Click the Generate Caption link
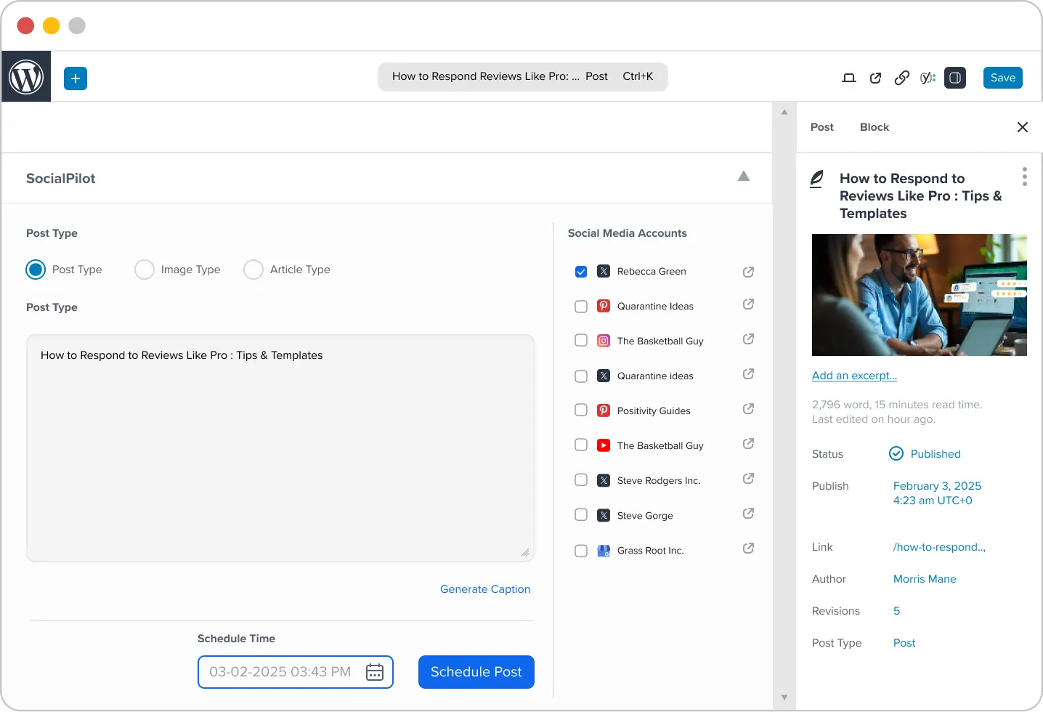This screenshot has height=712, width=1043. [484, 589]
